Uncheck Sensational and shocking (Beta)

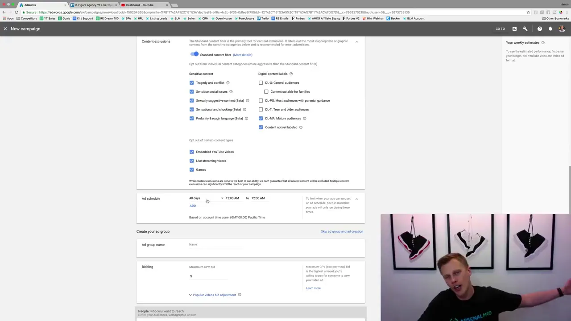(192, 109)
